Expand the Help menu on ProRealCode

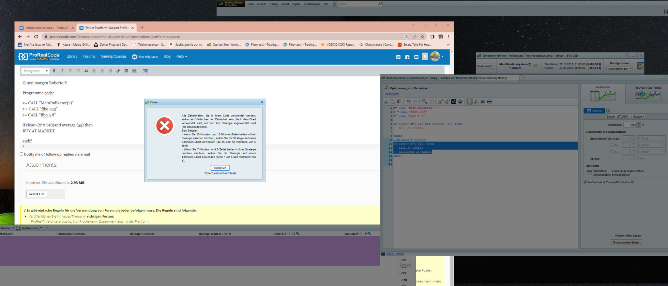(x=182, y=57)
